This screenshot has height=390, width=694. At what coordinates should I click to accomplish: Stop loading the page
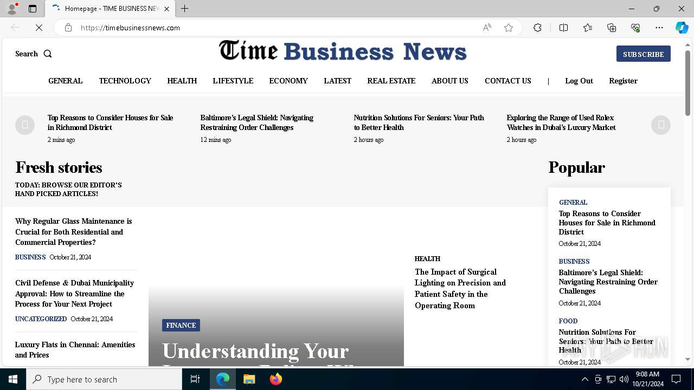39,28
